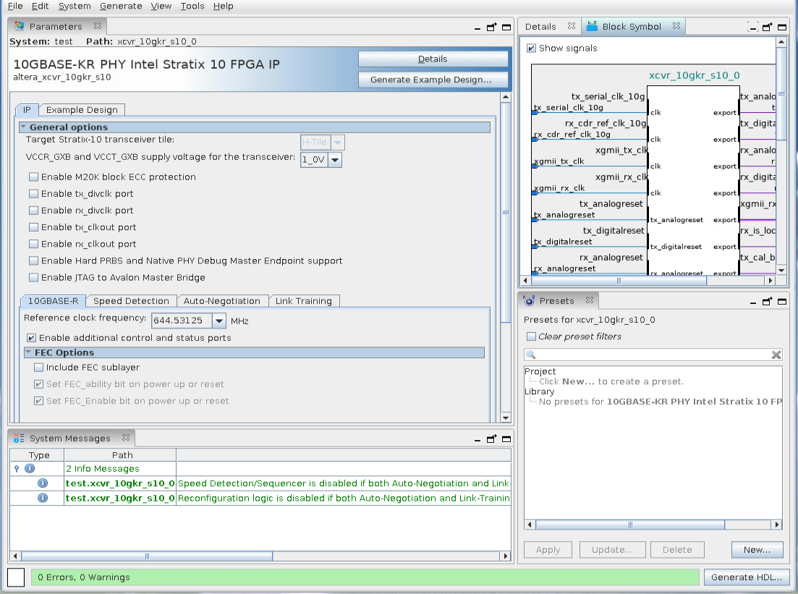Screen dimensions: 798x594
Task: Collapse the General options section
Action: pos(23,127)
